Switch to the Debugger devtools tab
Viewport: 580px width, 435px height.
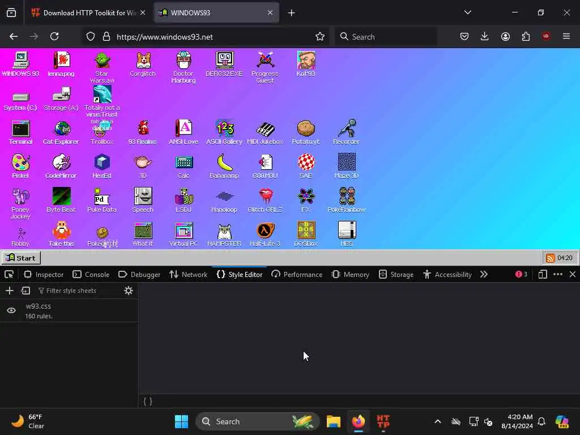coord(139,275)
